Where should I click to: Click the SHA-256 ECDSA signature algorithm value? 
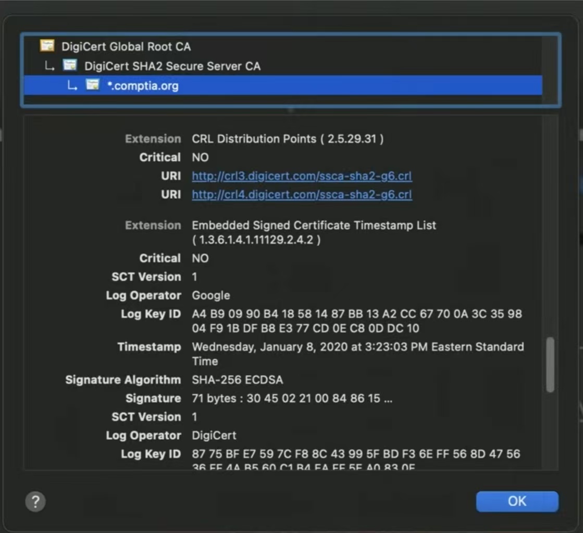pyautogui.click(x=237, y=380)
